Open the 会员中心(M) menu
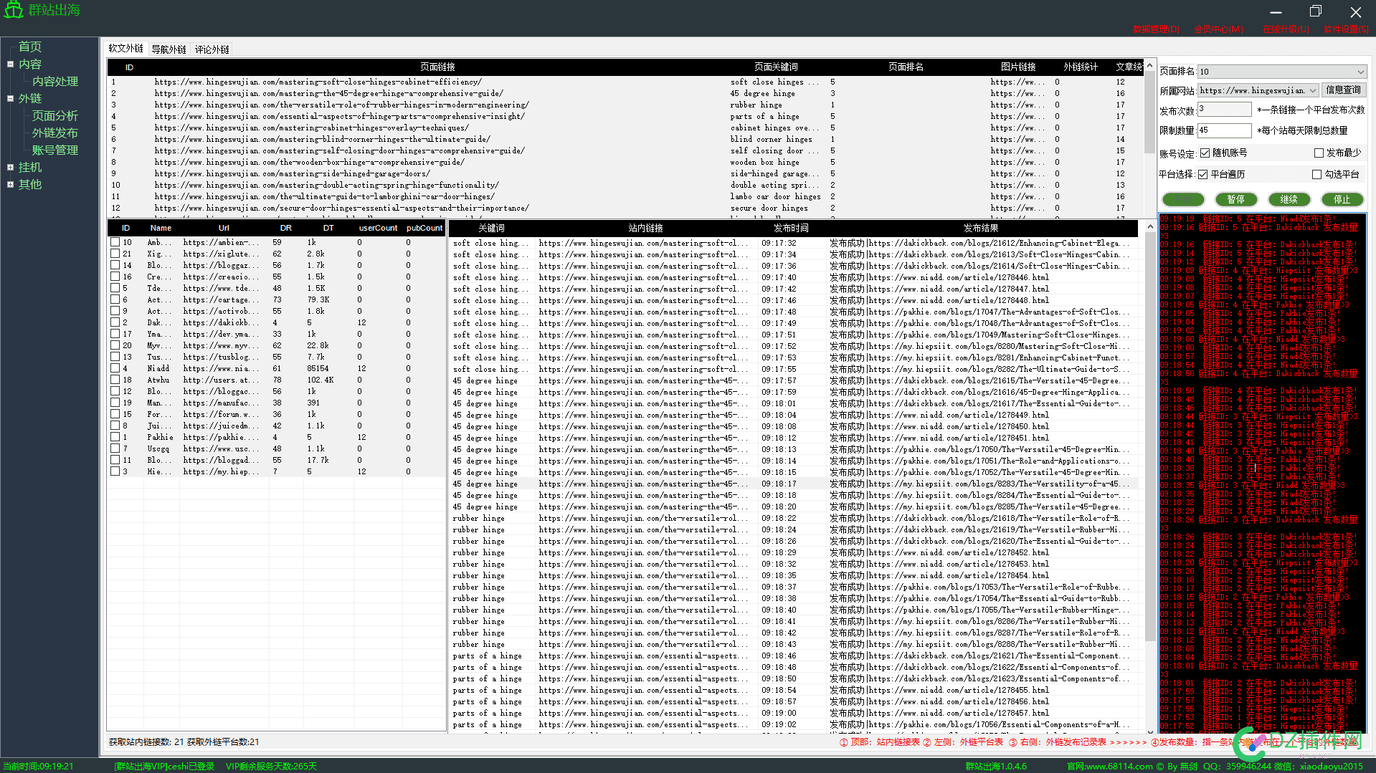Viewport: 1376px width, 773px height. pos(1219,29)
